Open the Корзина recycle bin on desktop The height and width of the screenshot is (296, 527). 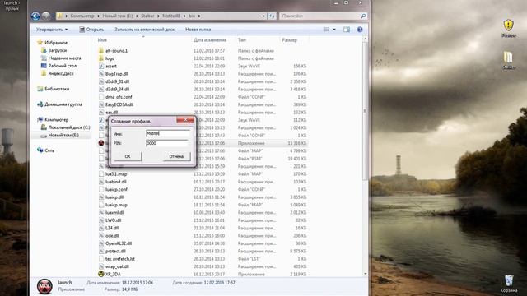click(x=509, y=284)
